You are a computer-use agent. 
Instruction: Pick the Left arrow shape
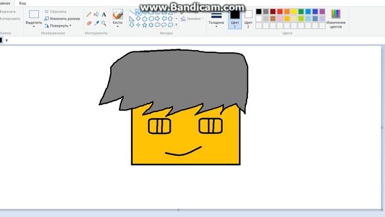[x=164, y=19]
